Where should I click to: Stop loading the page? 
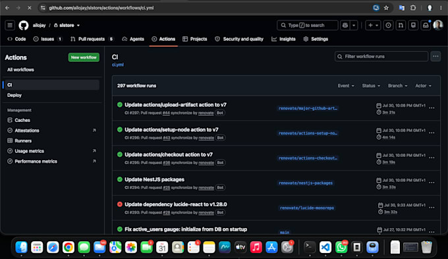(29, 8)
